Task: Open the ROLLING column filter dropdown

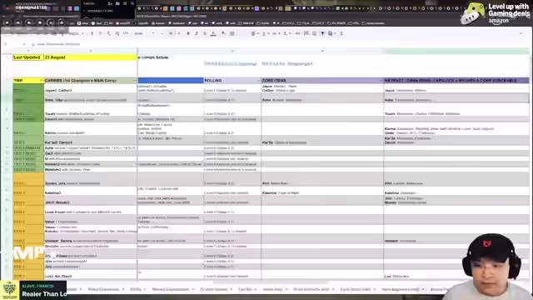Action: coord(258,81)
